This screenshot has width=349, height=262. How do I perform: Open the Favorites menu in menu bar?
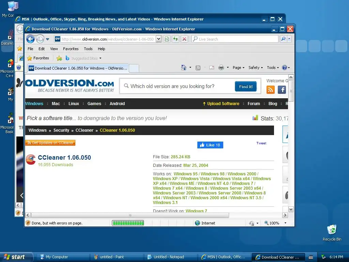(71, 49)
